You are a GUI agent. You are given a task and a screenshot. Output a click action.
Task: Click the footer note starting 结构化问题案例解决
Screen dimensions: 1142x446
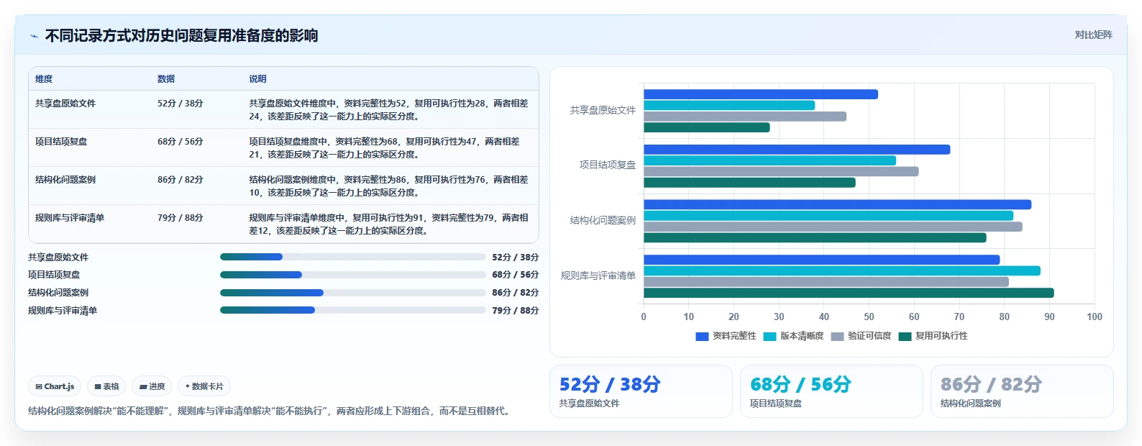(x=270, y=411)
